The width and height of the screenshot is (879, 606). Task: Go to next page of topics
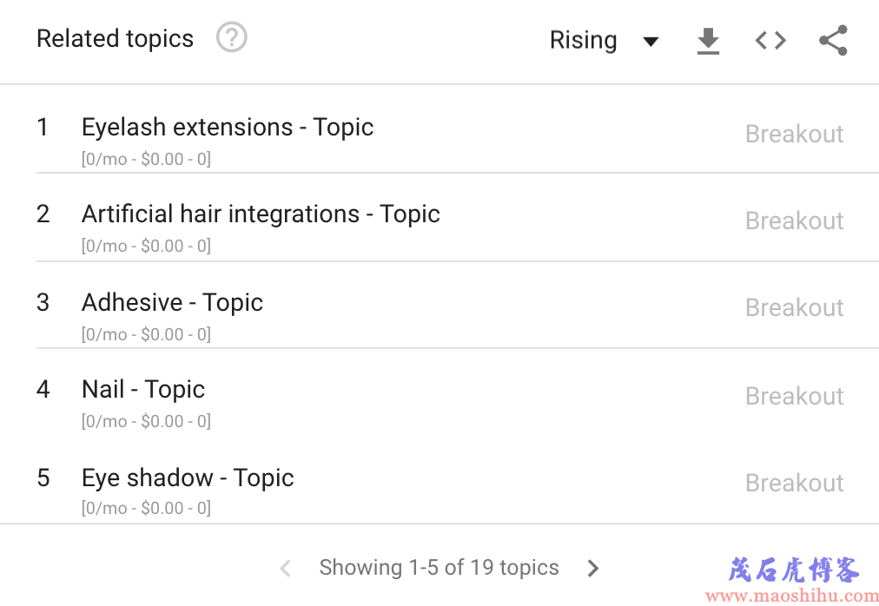(593, 568)
